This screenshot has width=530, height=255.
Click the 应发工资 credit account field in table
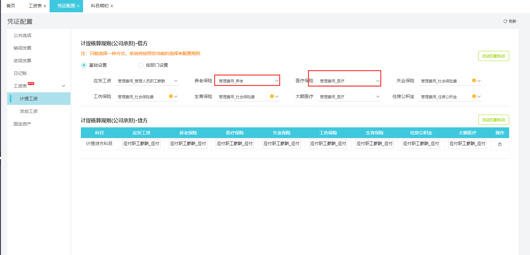pyautogui.click(x=141, y=143)
